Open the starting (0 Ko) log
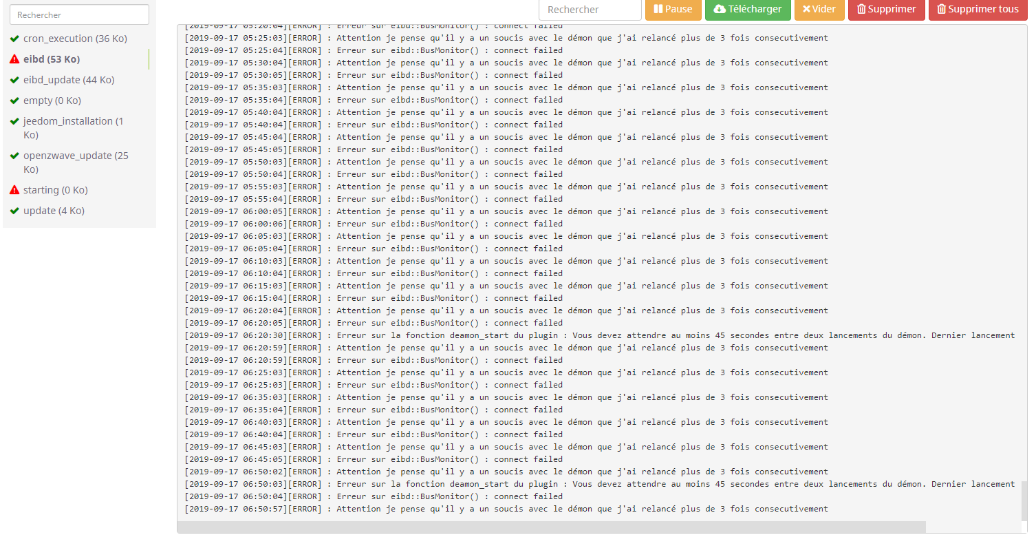 click(56, 190)
